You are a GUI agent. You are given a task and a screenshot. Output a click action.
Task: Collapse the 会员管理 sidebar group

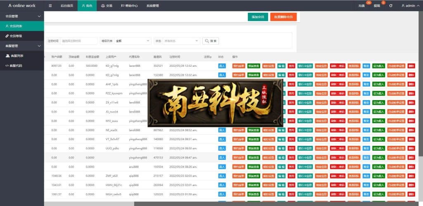(22, 16)
